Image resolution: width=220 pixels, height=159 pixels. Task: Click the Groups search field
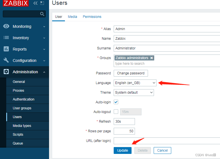coord(167,64)
